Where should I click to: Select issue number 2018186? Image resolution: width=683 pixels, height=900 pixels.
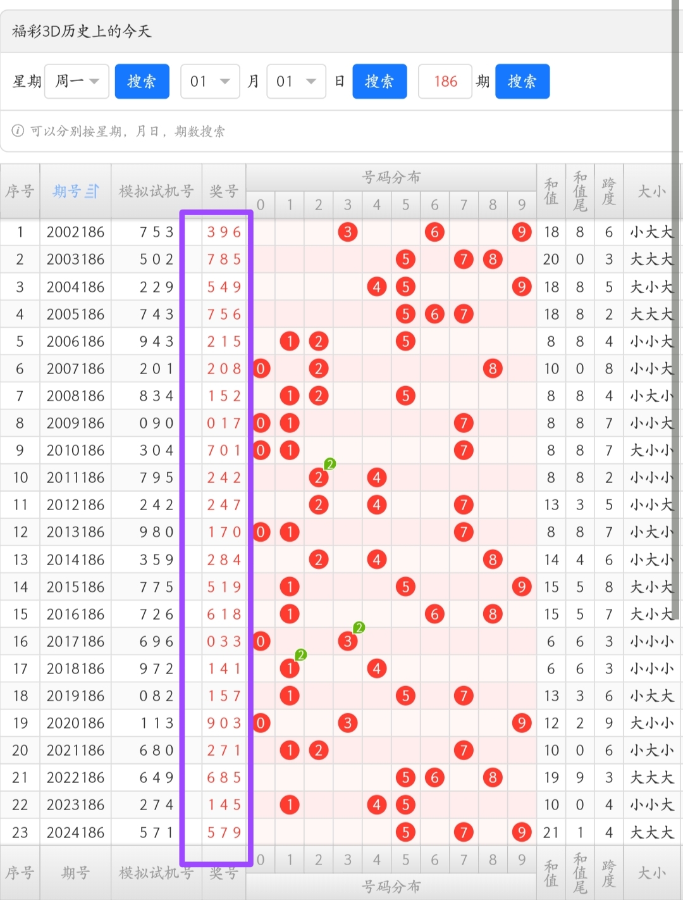(75, 669)
